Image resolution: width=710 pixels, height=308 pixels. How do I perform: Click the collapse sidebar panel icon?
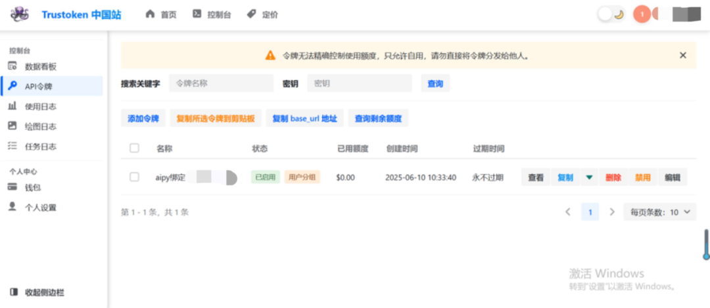point(14,292)
